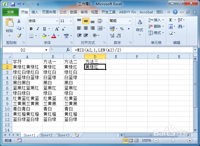This screenshot has height=146, width=200.
Task: Open Sort and Filter icon
Action: point(180,20)
